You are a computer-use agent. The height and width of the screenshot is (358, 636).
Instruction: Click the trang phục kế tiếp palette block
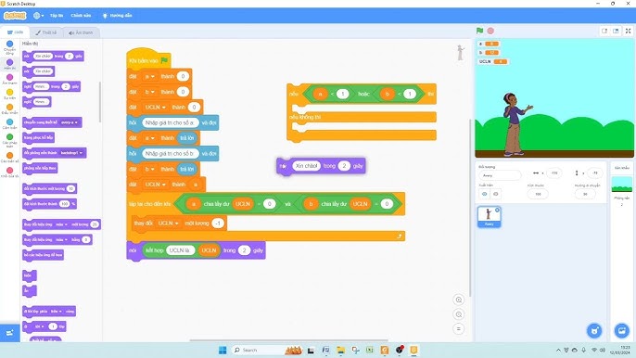click(x=39, y=137)
